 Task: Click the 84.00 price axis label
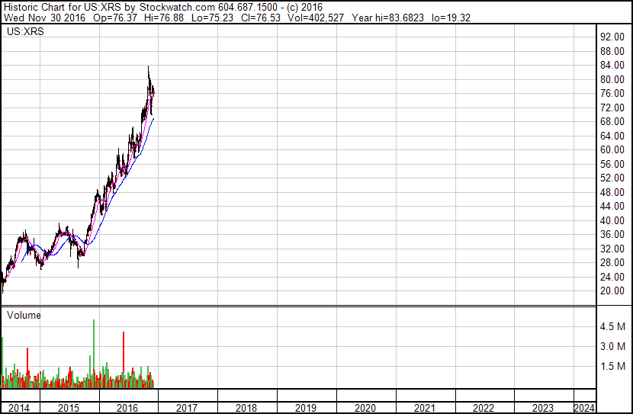612,66
